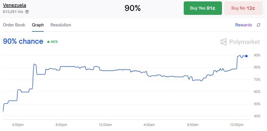Click the 12:00am time axis label

pos(105,125)
